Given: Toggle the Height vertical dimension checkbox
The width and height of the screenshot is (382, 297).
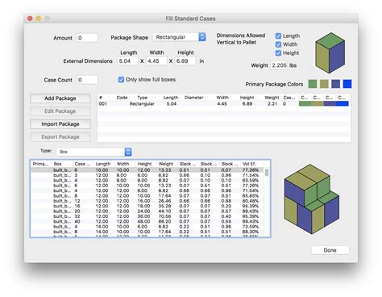Looking at the screenshot, I should 278,52.
